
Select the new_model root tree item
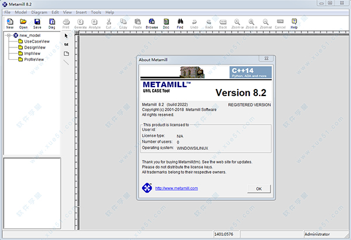(30, 35)
